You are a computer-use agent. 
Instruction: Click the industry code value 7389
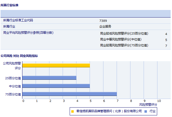[x=103, y=20]
